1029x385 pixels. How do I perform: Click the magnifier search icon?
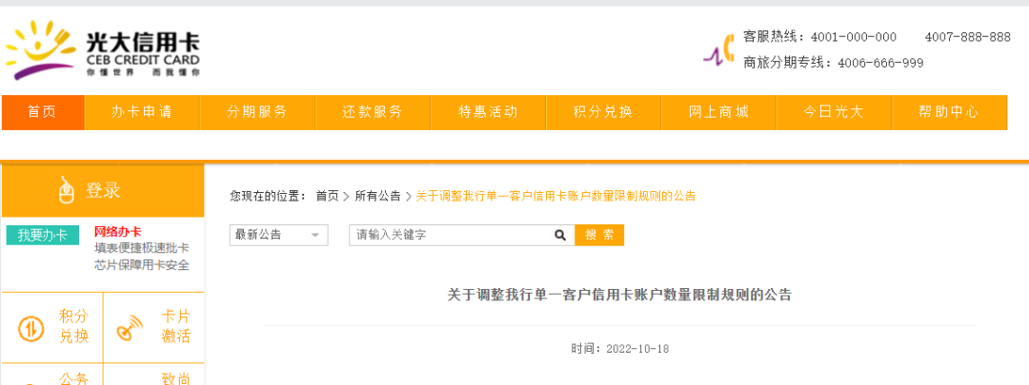(x=560, y=235)
